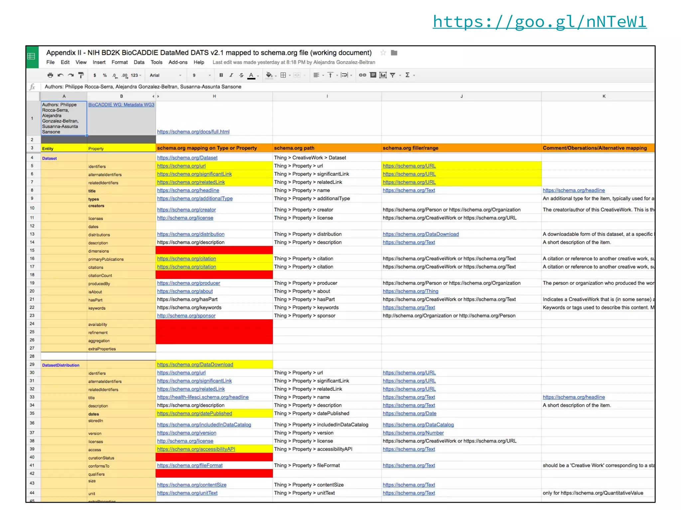
Task: Open the Format menu
Action: click(x=119, y=62)
